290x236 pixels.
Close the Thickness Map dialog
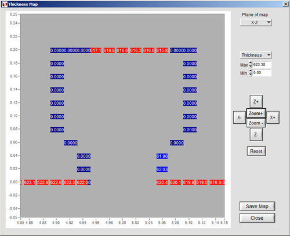[x=257, y=218]
